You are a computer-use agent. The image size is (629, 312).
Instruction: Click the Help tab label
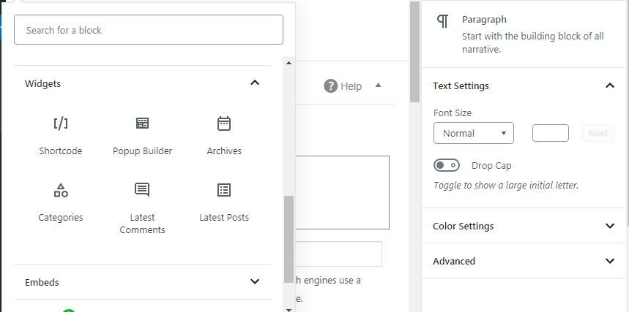pyautogui.click(x=351, y=86)
